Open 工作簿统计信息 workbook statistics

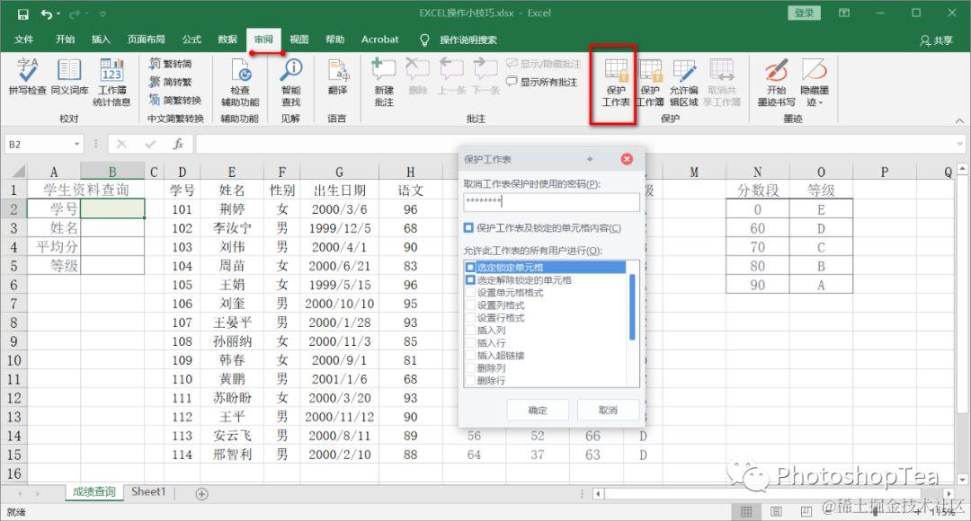coord(111,82)
